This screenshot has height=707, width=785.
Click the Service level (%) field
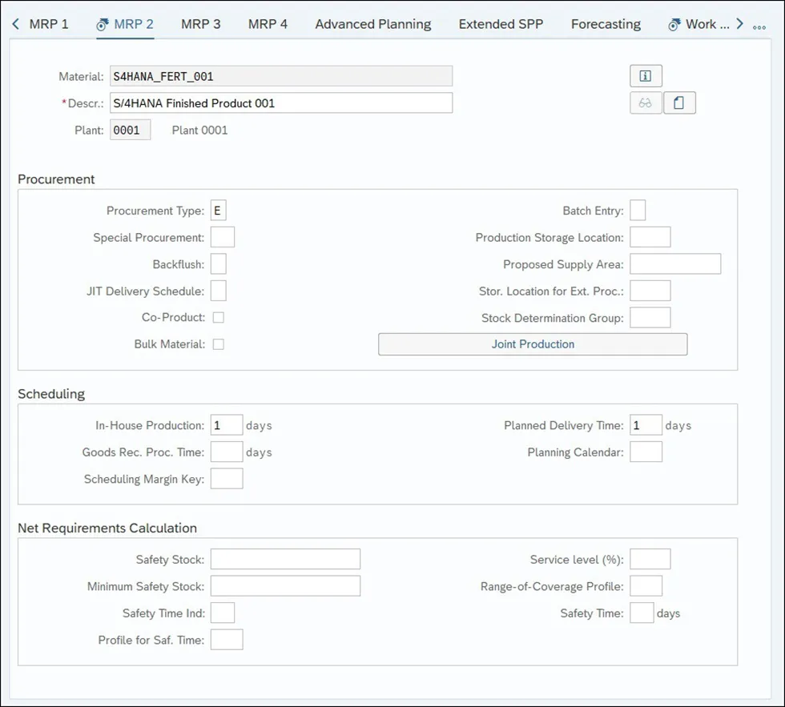pos(650,560)
